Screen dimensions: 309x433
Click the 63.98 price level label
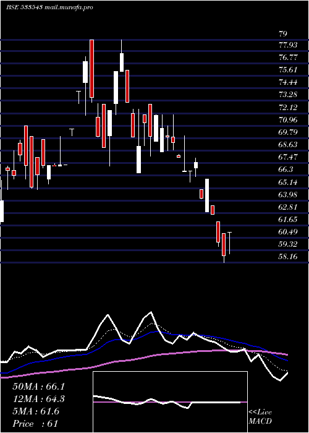point(288,195)
